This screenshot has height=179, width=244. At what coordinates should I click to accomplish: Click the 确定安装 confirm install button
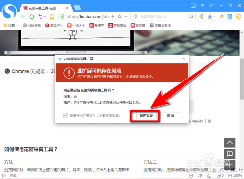point(146,116)
